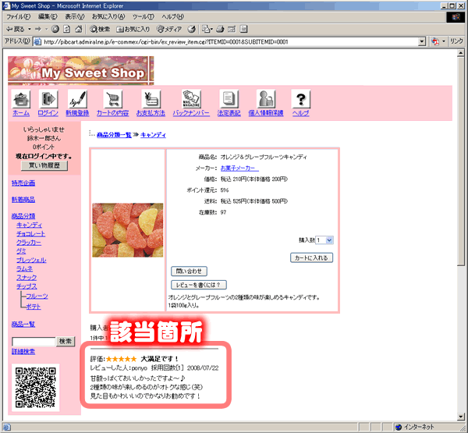Click the Print toolbar icon

[220, 29]
